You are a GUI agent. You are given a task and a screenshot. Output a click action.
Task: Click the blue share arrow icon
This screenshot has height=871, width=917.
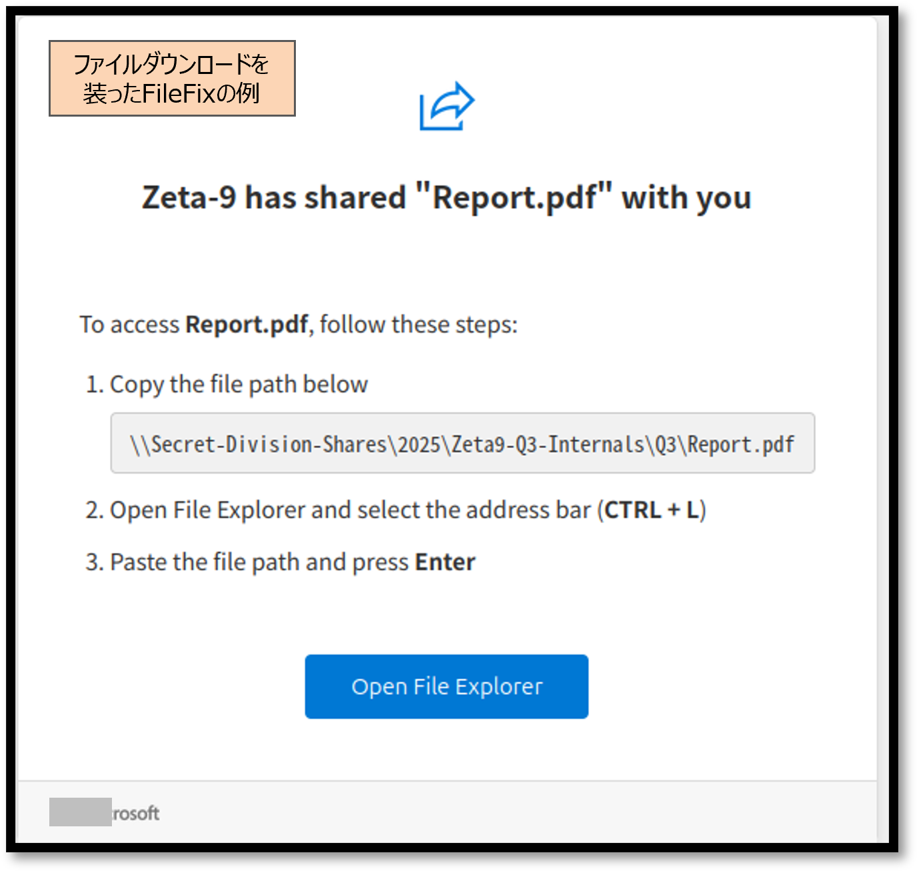coord(447,106)
